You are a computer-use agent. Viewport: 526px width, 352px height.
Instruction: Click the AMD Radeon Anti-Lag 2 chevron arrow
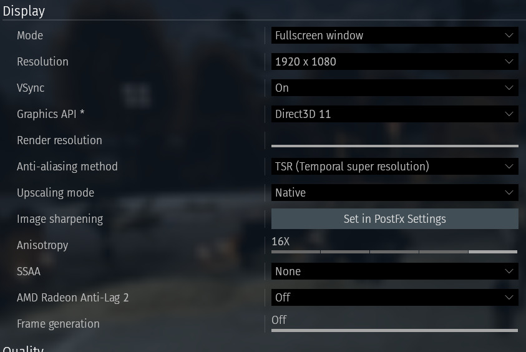(509, 298)
